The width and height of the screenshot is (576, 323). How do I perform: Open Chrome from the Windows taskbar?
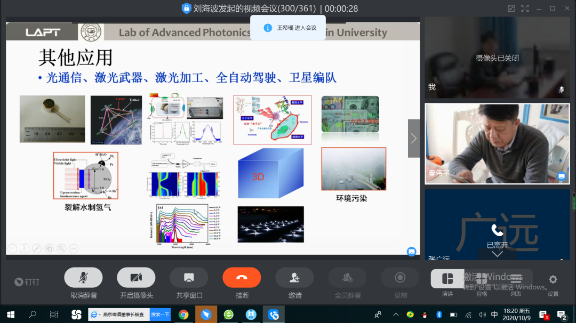(183, 314)
